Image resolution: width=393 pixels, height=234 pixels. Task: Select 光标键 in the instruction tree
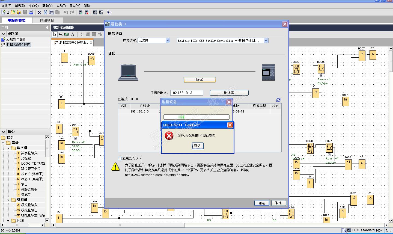coord(26,158)
